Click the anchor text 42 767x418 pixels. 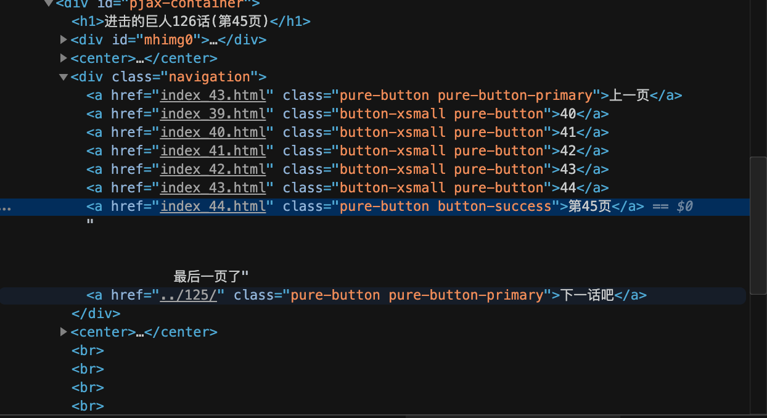[x=568, y=151]
